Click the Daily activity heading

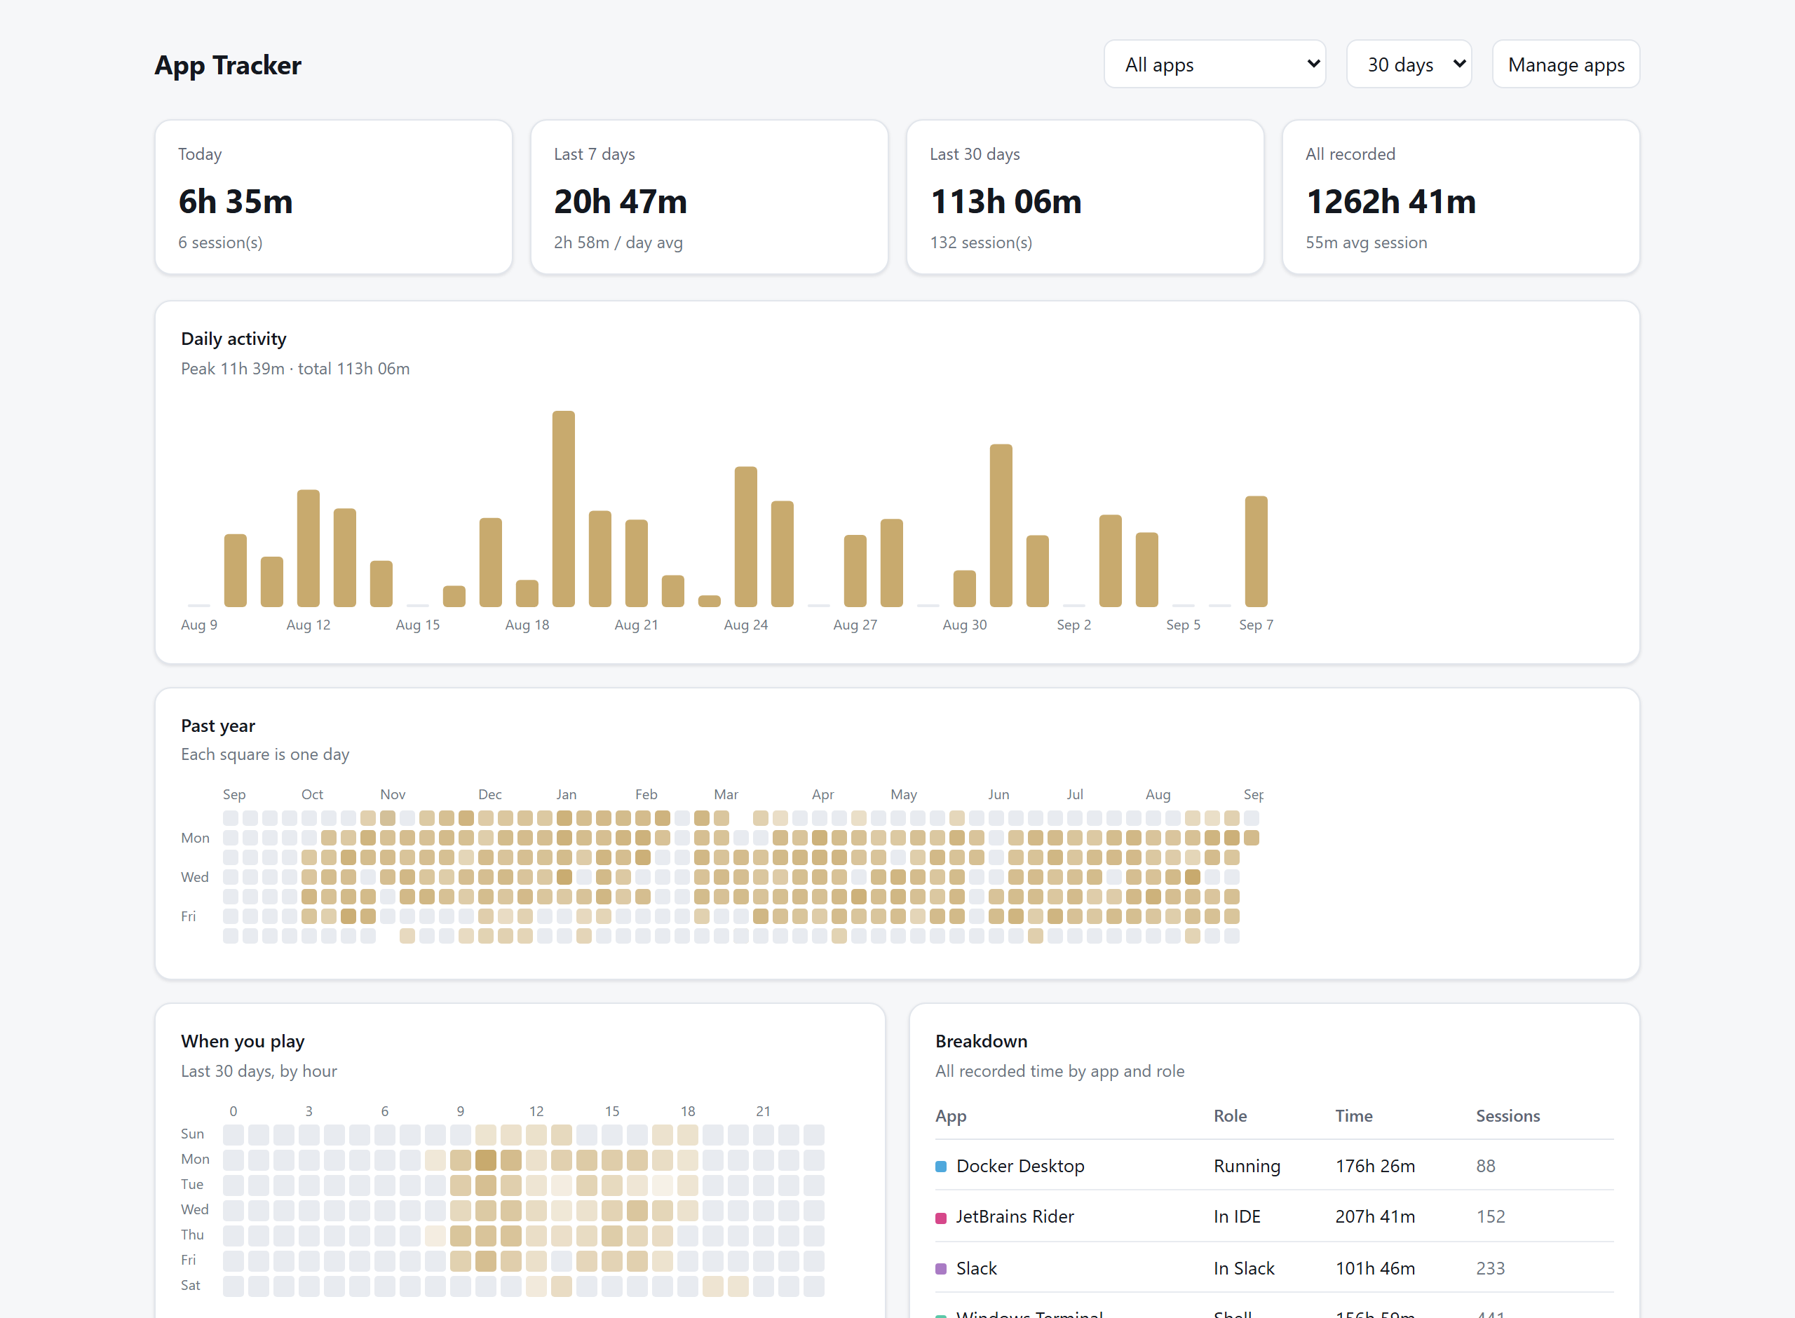[x=233, y=339]
